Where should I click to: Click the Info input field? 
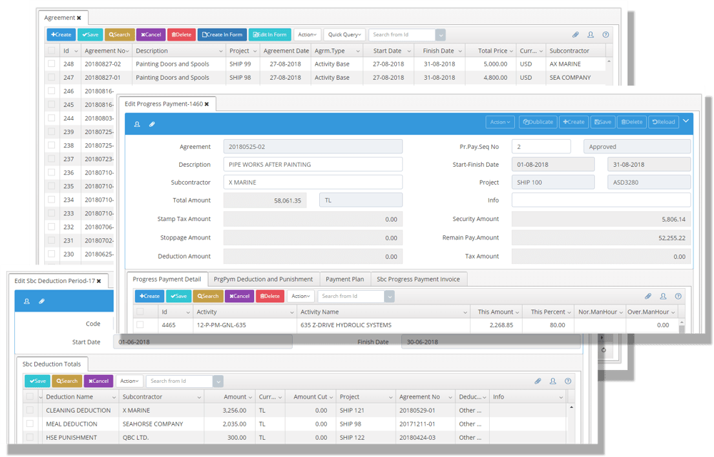[601, 200]
